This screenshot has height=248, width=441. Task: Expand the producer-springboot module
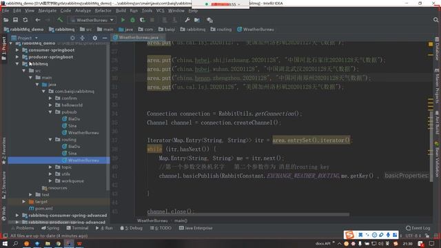(17, 56)
